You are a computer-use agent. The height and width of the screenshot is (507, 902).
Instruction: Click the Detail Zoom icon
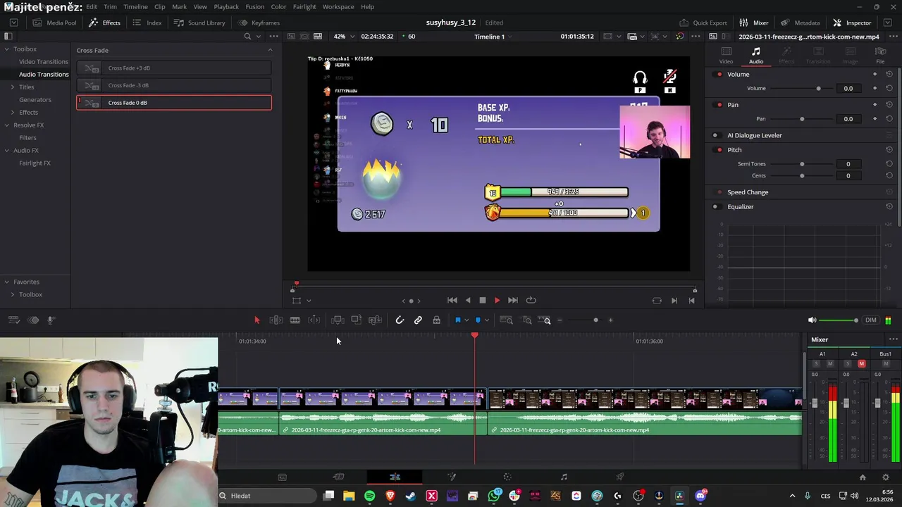[527, 320]
